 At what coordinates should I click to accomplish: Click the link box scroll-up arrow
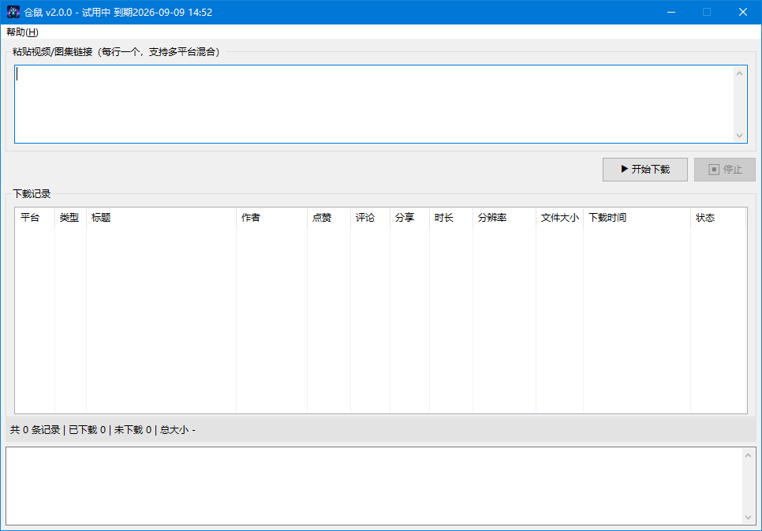pyautogui.click(x=740, y=74)
